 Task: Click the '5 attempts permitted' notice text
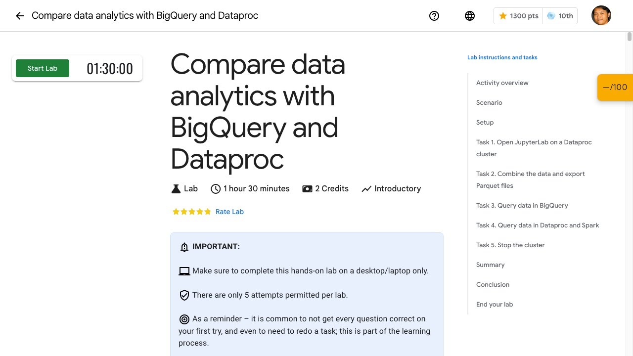click(270, 295)
